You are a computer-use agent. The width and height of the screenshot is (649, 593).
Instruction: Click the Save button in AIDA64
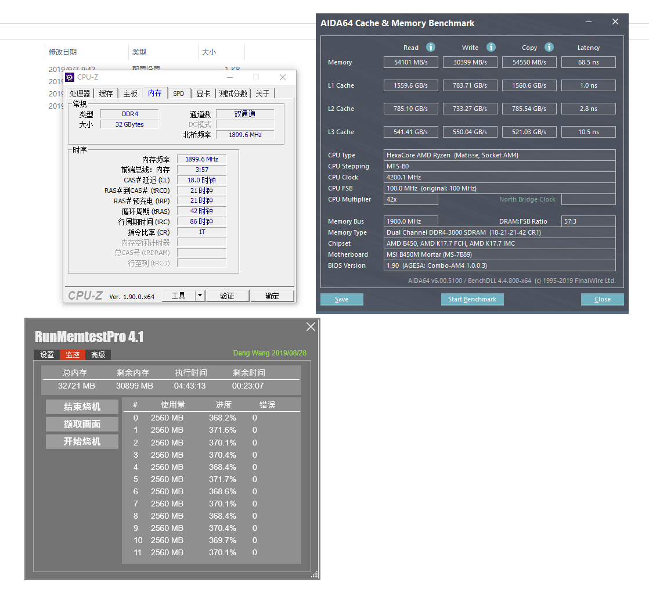pyautogui.click(x=342, y=299)
